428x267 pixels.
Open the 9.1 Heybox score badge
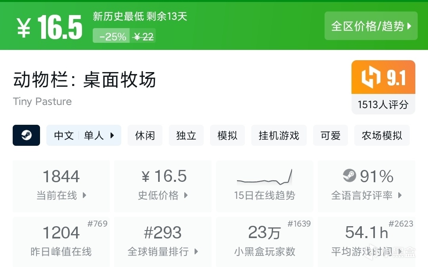[x=383, y=78]
